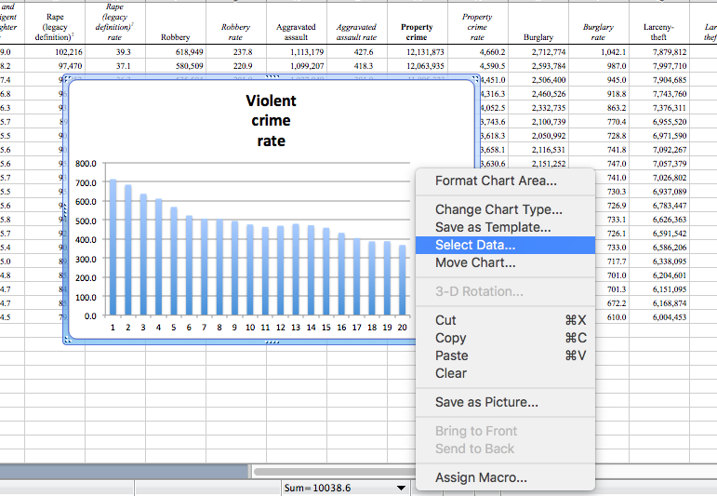The width and height of the screenshot is (717, 496).
Task: Click Change Chart Type menu entry
Action: [498, 209]
